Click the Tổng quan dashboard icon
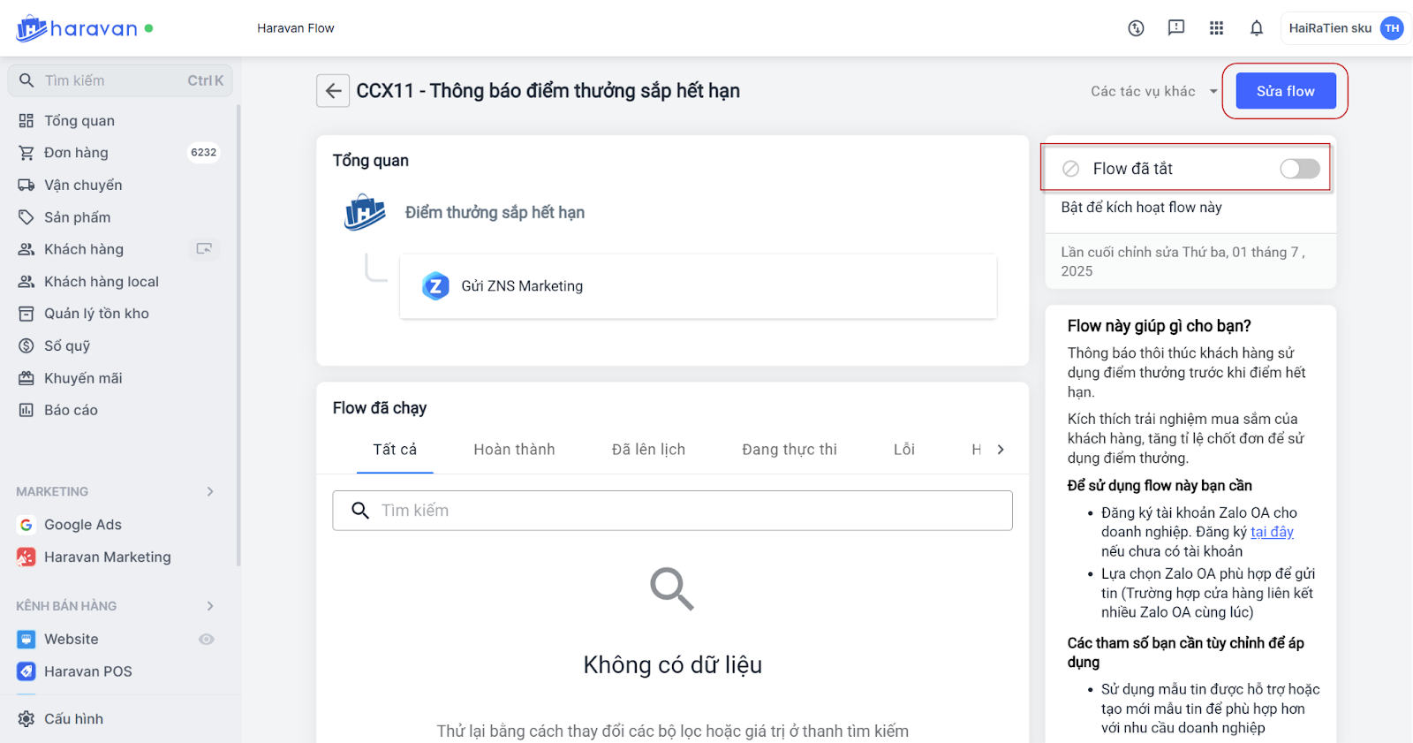The height and width of the screenshot is (743, 1413). [x=26, y=120]
